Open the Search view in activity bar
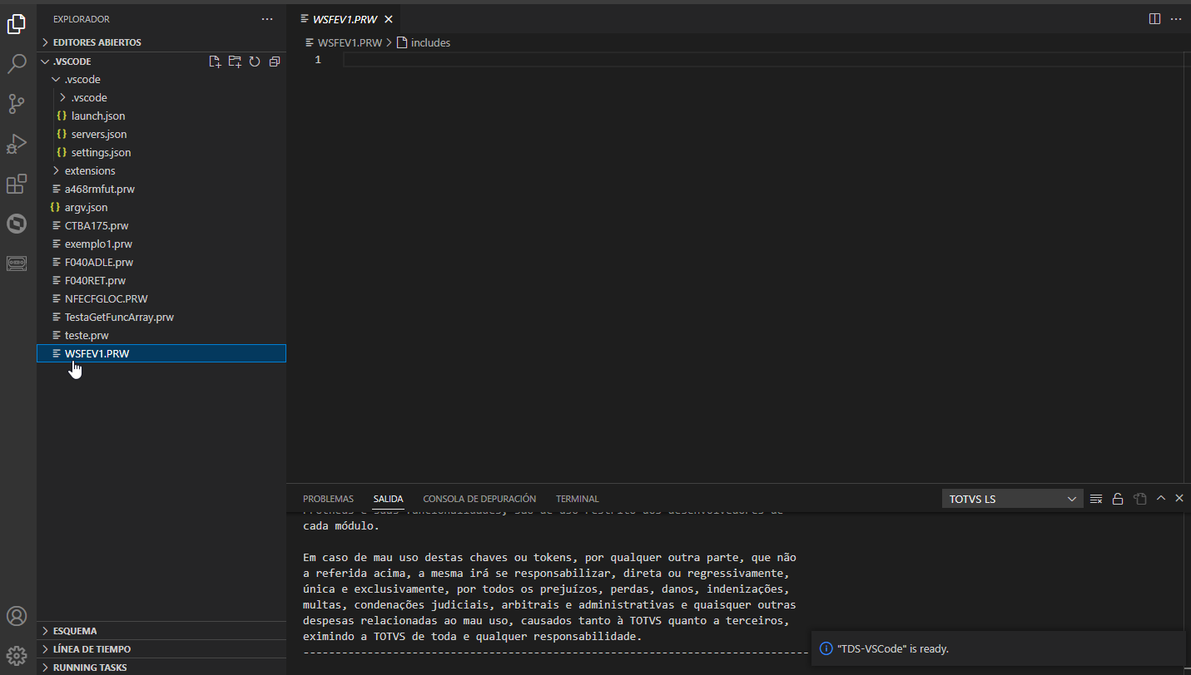Image resolution: width=1191 pixels, height=675 pixels. point(17,64)
